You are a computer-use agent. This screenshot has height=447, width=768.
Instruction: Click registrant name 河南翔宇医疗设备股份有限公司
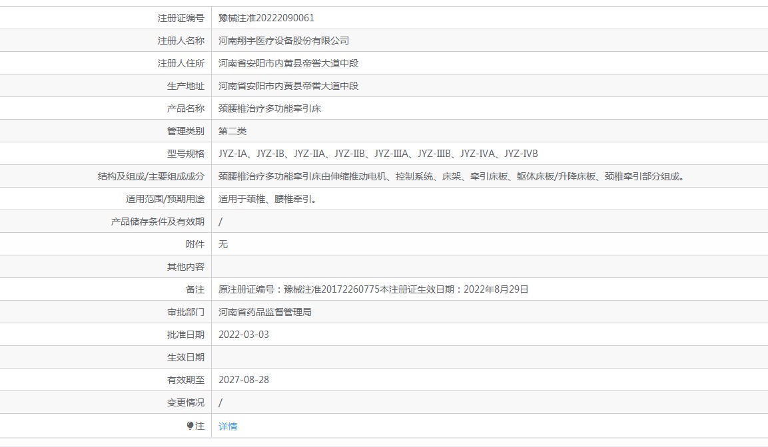pyautogui.click(x=284, y=41)
